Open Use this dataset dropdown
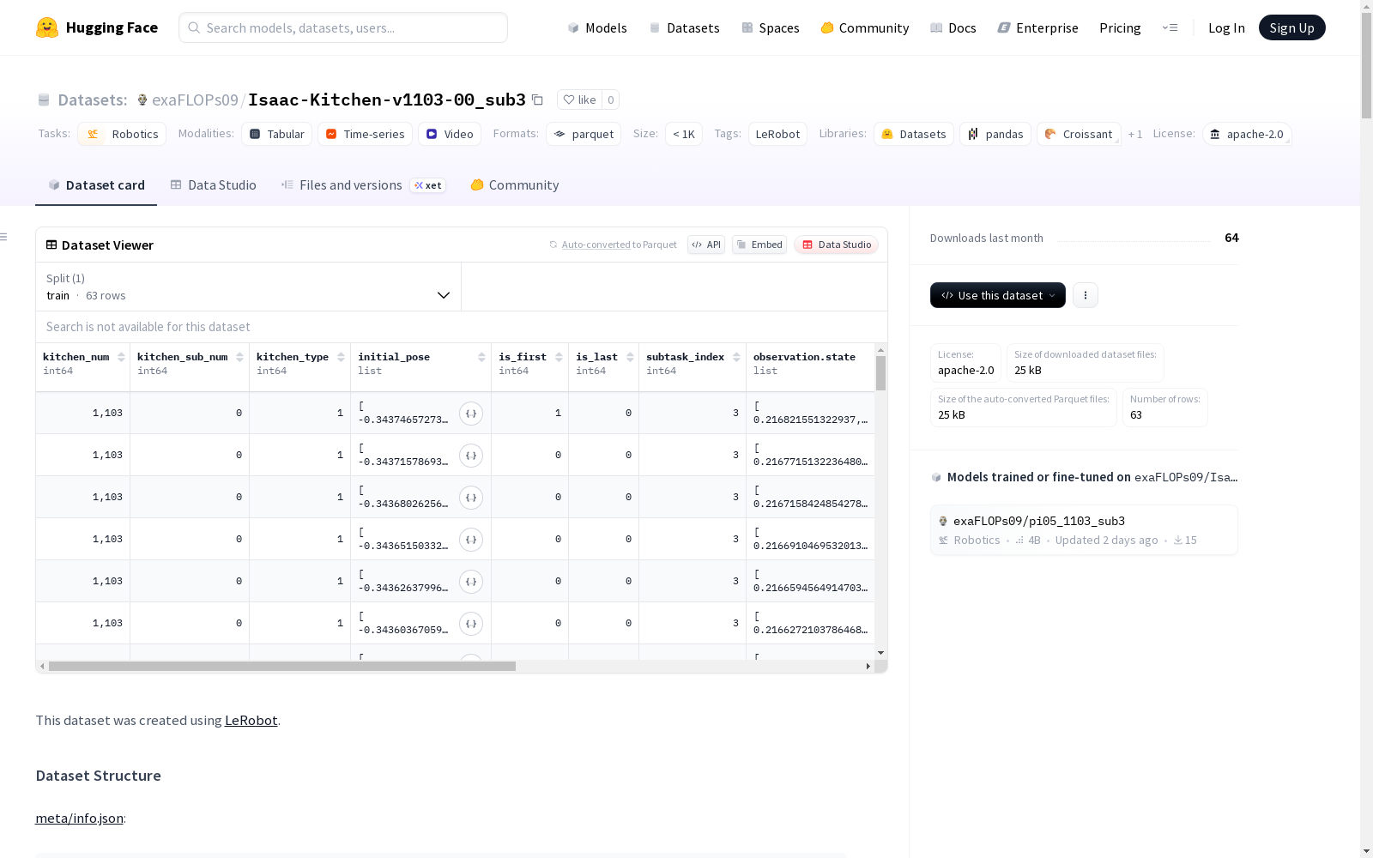1373x858 pixels. tap(998, 295)
